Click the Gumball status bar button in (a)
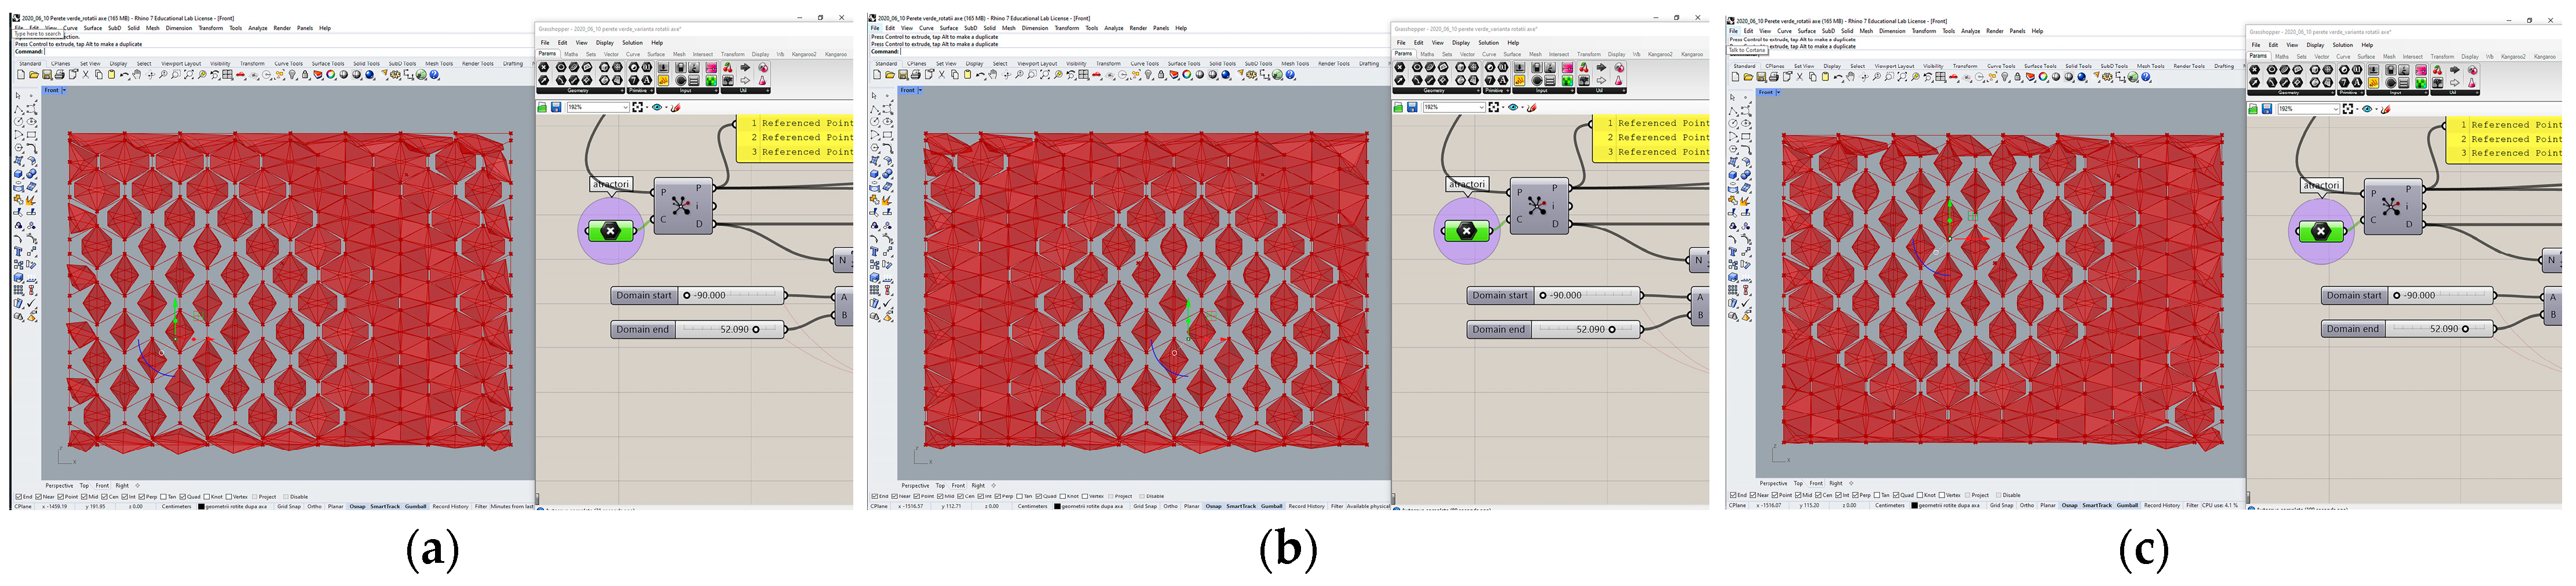Screen dimensions: 2576x586 [415, 506]
